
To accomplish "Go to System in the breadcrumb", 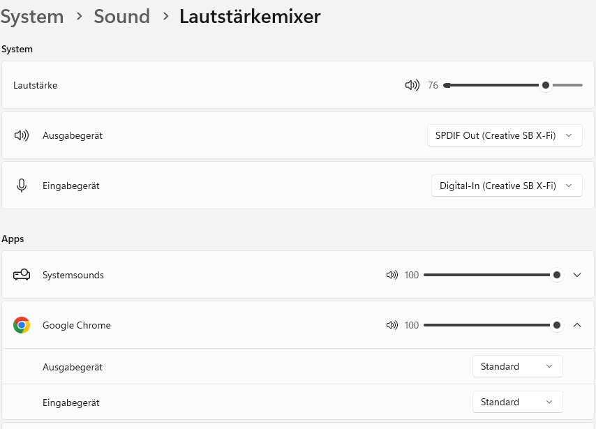I will (32, 17).
